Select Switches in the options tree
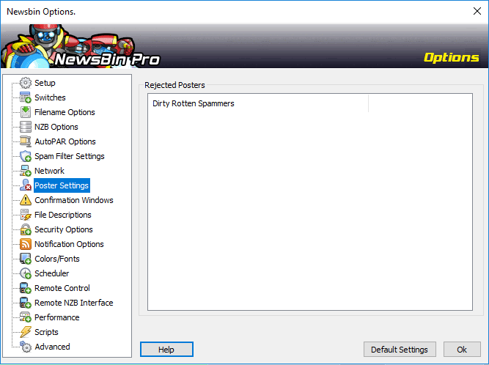The height and width of the screenshot is (365, 489). (50, 97)
